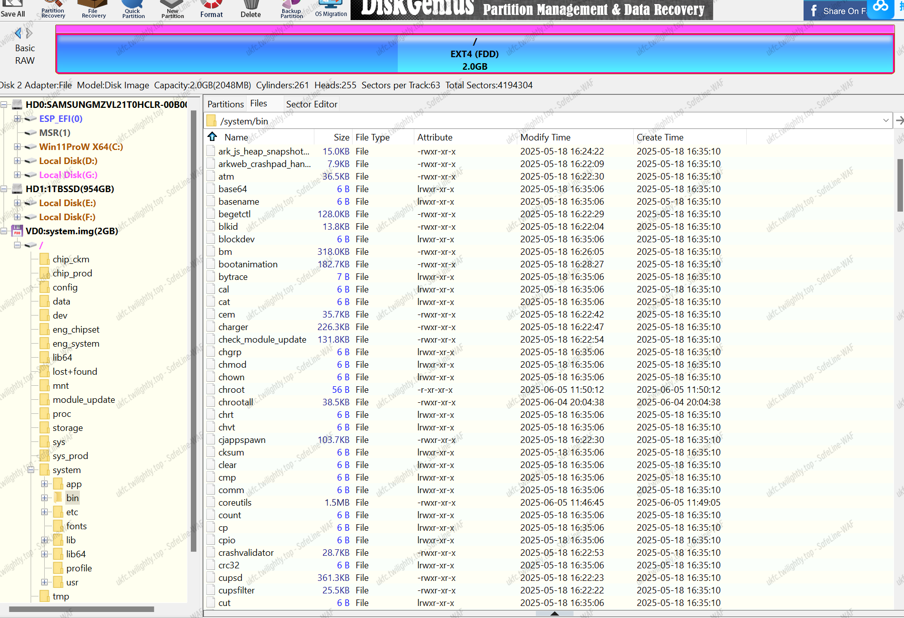The height and width of the screenshot is (618, 904).
Task: Switch to the Partitions tab
Action: pyautogui.click(x=225, y=104)
